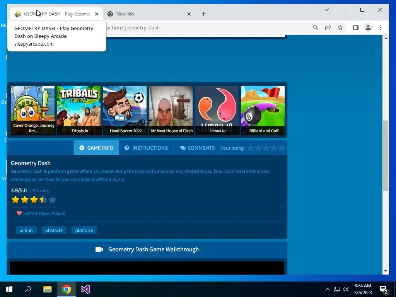Close the New Tab tab

[x=189, y=14]
